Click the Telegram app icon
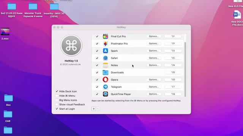243x136 pixels. (x=106, y=87)
